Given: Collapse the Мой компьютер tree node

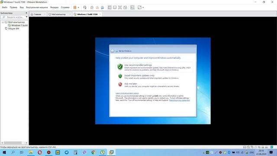Looking at the screenshot, I should point(3,22).
